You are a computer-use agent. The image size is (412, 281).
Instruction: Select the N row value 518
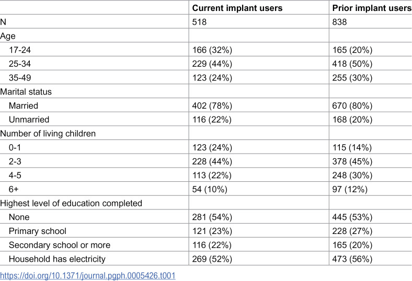pyautogui.click(x=199, y=22)
